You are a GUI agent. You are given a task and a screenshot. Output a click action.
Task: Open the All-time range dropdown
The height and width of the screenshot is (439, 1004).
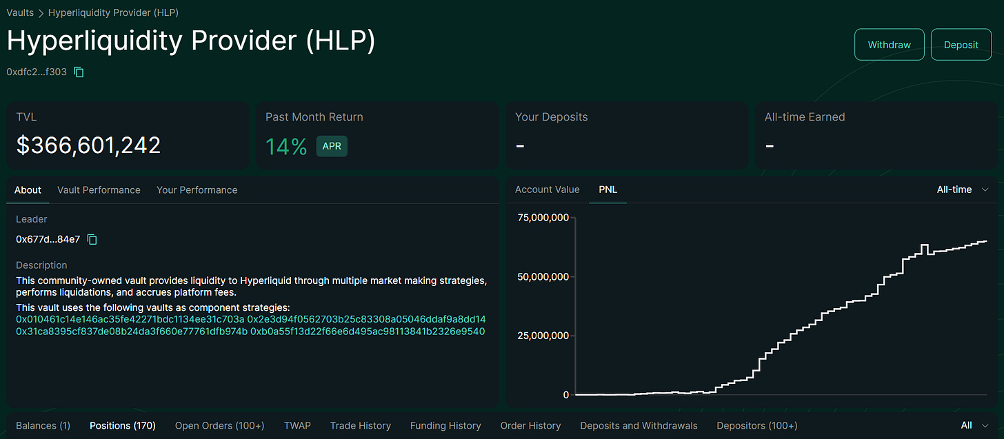point(963,189)
